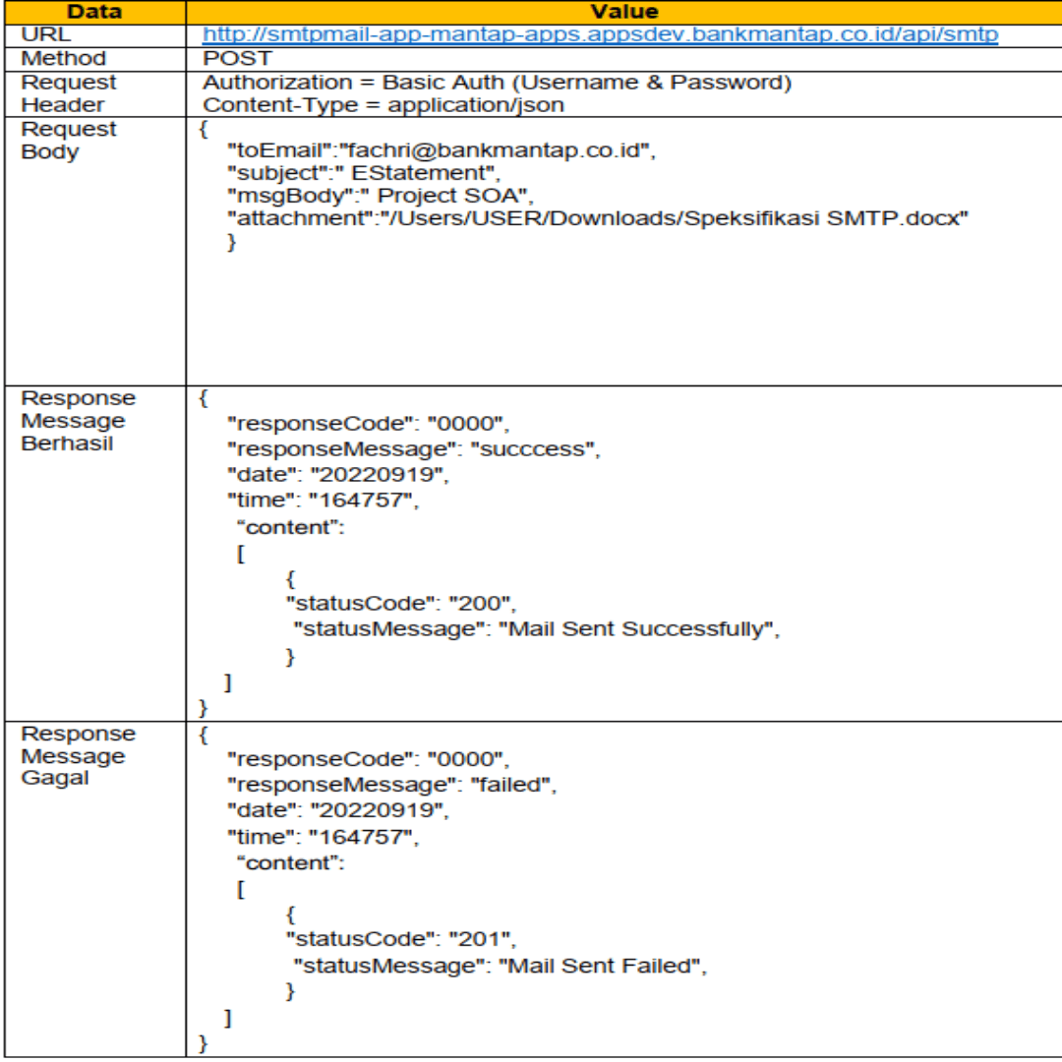
Task: Select the "Request Body" row label
Action: point(68,141)
